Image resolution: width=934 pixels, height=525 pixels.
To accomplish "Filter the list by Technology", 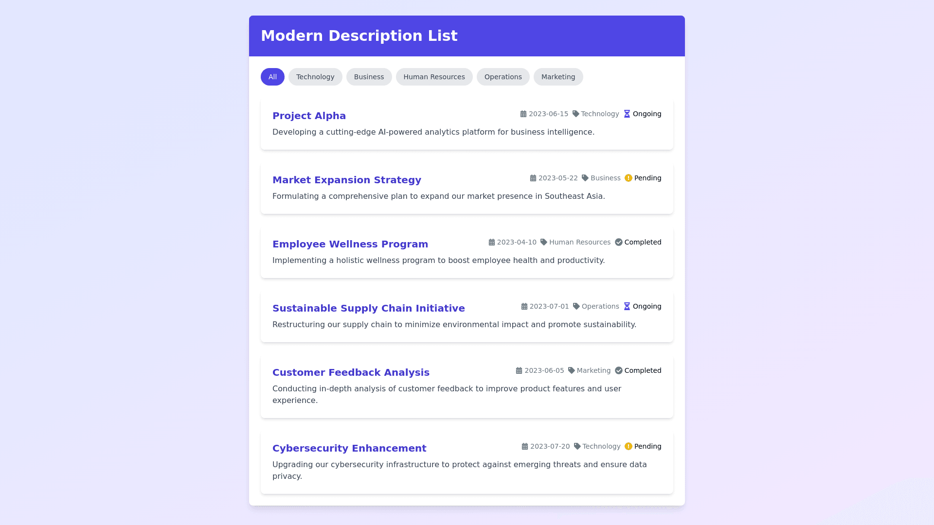I will point(315,77).
